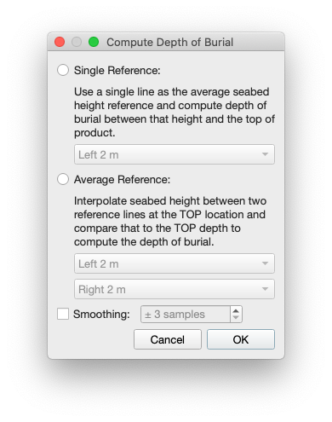Click the green zoom window button
This screenshot has width=332, height=422.
[94, 42]
